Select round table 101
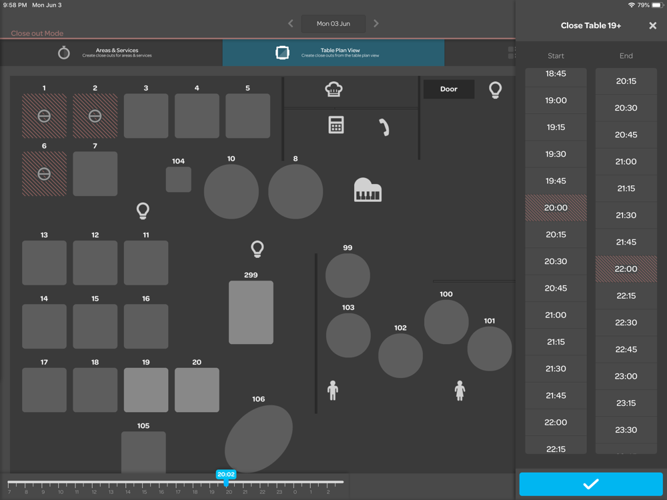Screen dimensions: 667x500 [x=490, y=349]
